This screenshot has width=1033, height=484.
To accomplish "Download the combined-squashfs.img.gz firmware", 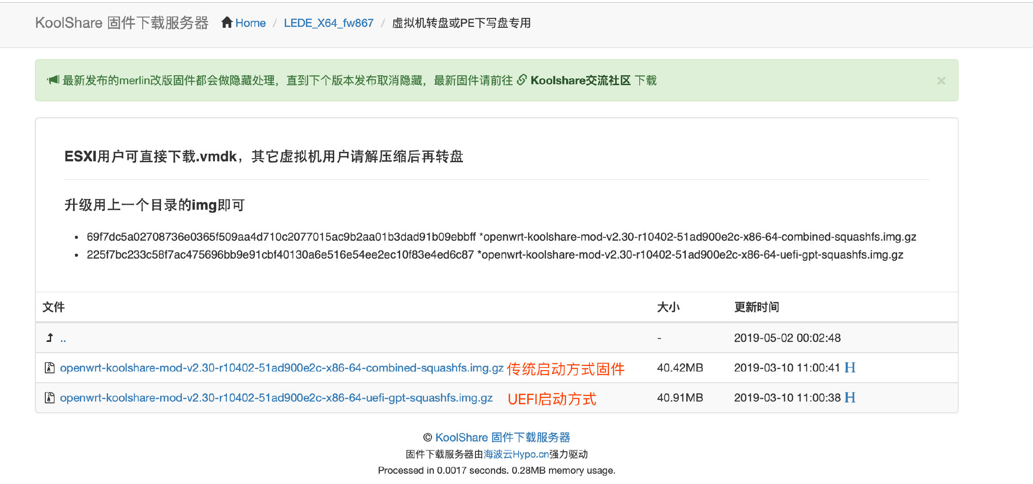I will pyautogui.click(x=281, y=368).
